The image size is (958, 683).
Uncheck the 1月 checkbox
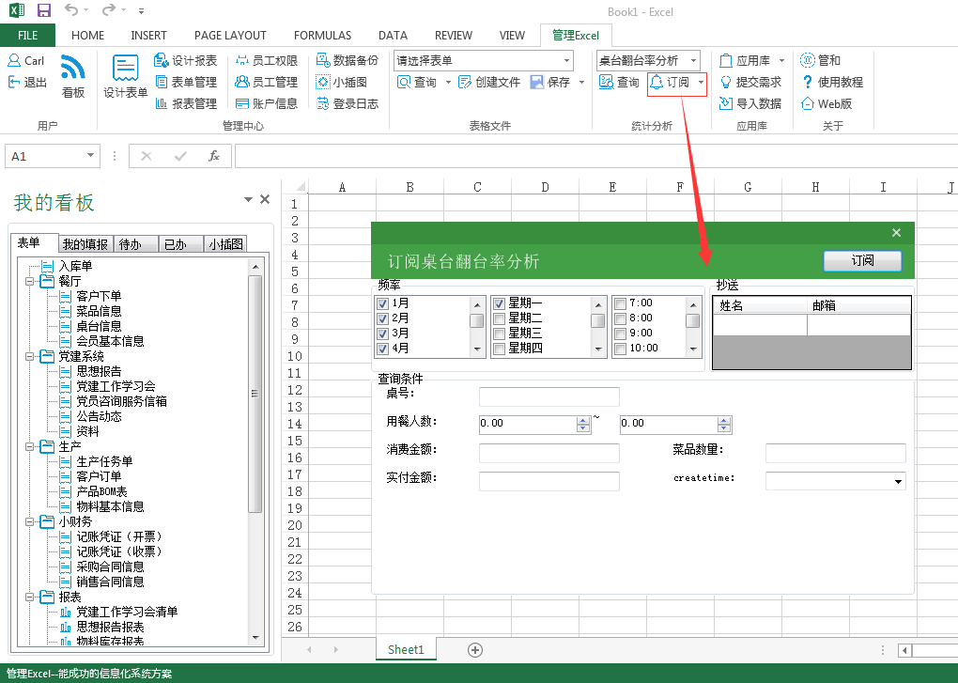pyautogui.click(x=382, y=303)
